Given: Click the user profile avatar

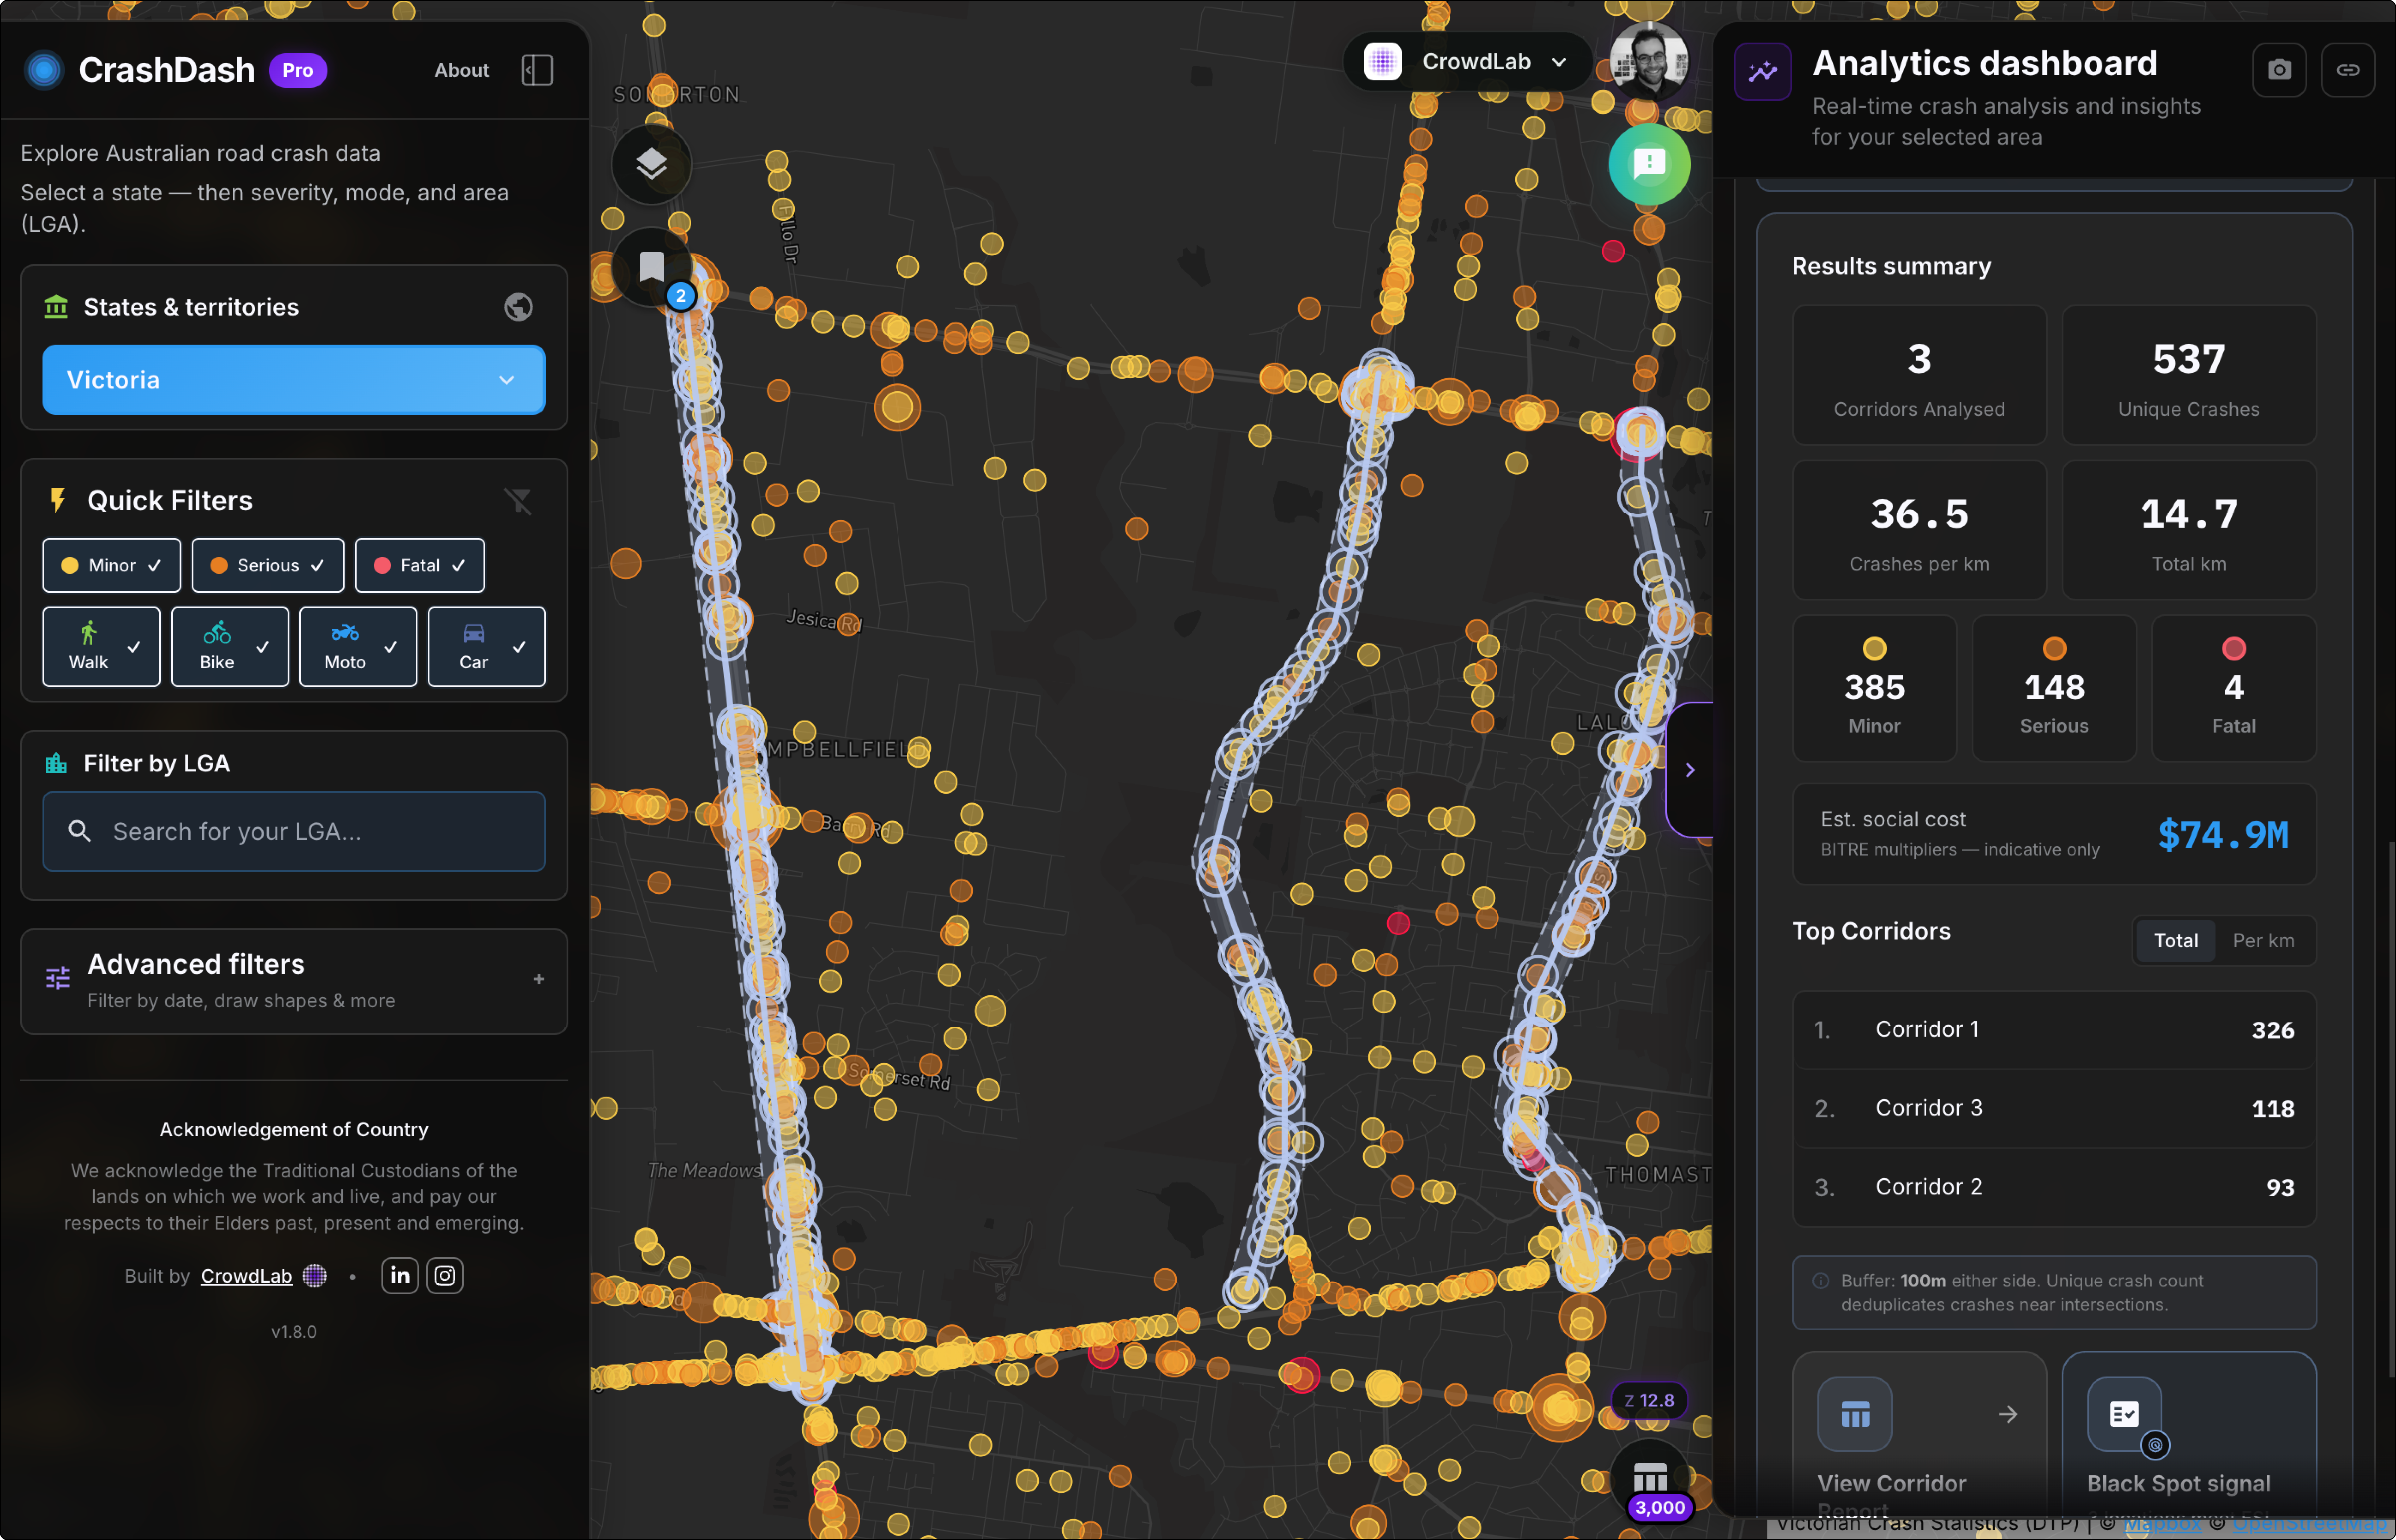Looking at the screenshot, I should point(1649,60).
